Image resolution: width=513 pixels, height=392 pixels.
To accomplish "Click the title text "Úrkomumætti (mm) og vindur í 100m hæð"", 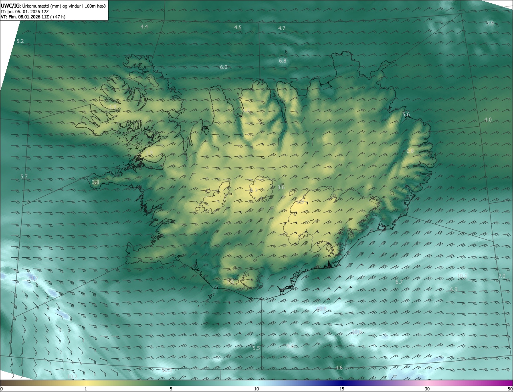I will pos(65,5).
